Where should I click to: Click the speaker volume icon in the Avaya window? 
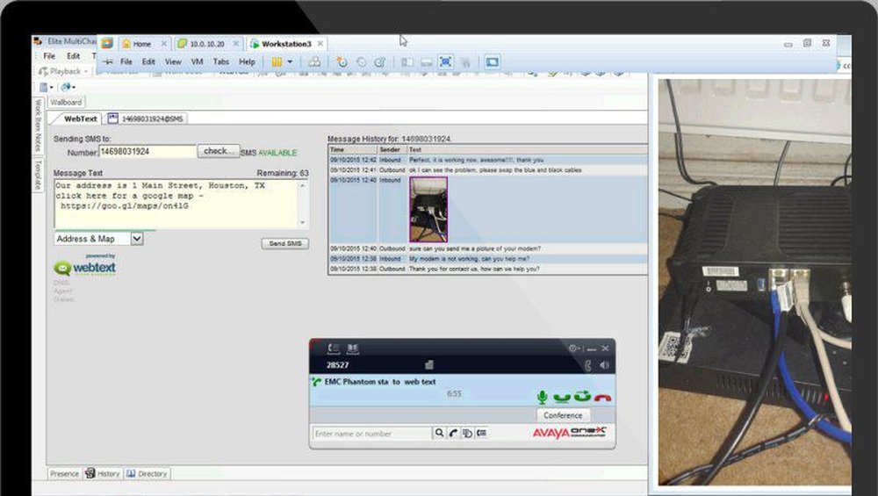[x=604, y=365]
